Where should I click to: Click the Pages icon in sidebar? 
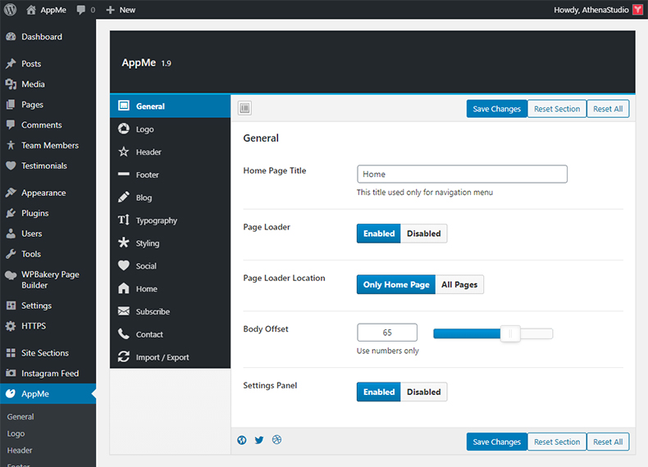pos(11,105)
